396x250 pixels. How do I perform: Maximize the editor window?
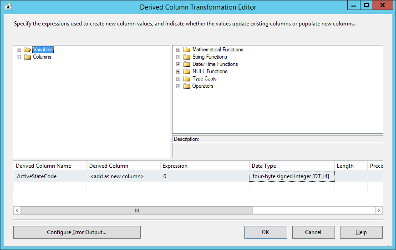[366, 5]
